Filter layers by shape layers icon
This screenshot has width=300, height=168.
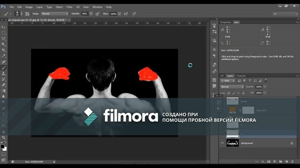pos(255,81)
